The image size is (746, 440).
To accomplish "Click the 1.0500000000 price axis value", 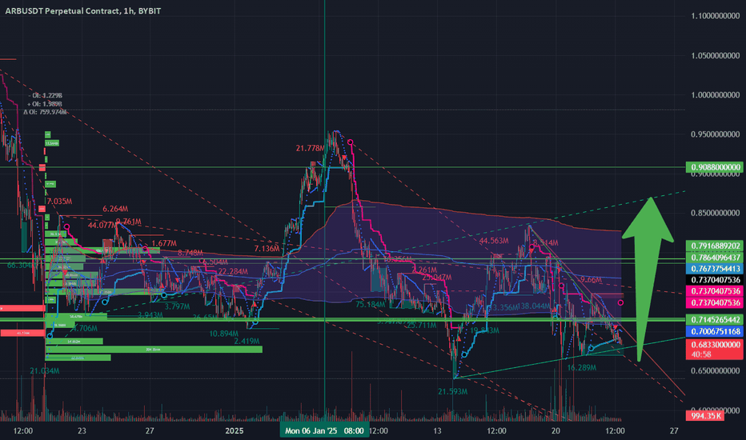I will pos(715,56).
